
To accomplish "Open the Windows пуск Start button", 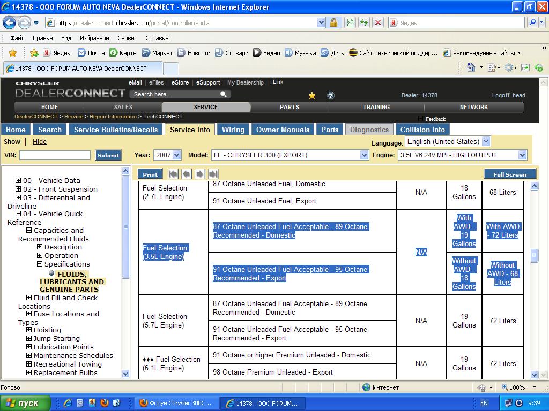I will pos(25,403).
